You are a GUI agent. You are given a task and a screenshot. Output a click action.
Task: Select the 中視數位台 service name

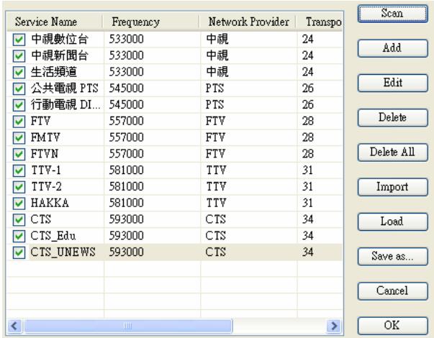[60, 40]
